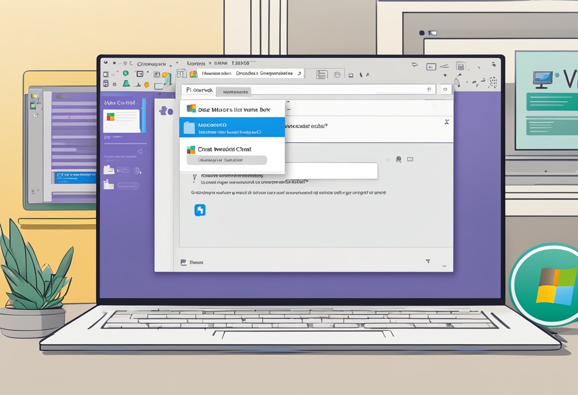Open the dropdown chevron in the title bar field
Image resolution: width=578 pixels, height=395 pixels.
tap(299, 74)
